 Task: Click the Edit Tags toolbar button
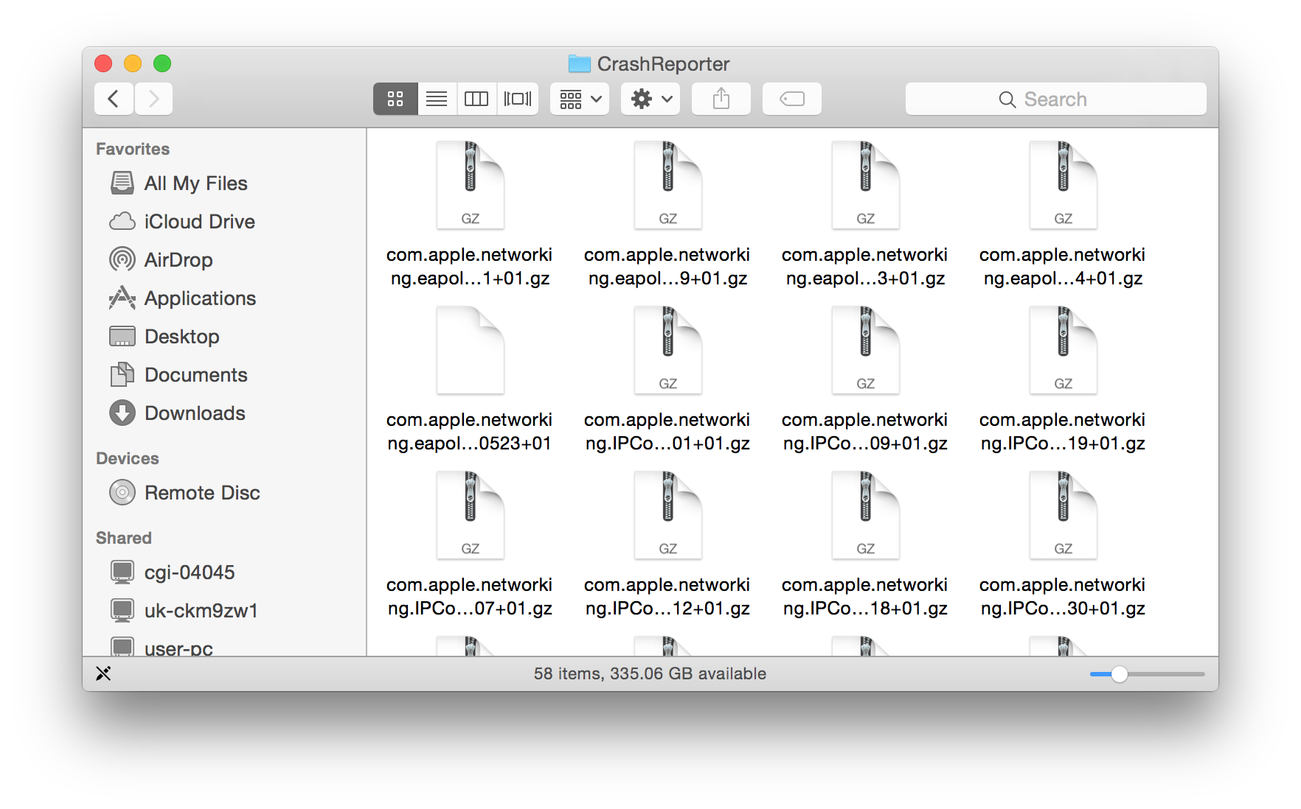pos(792,99)
